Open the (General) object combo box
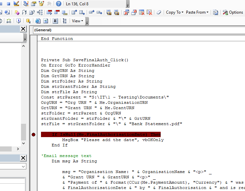Screen dimensions: 245x191 click(139, 30)
